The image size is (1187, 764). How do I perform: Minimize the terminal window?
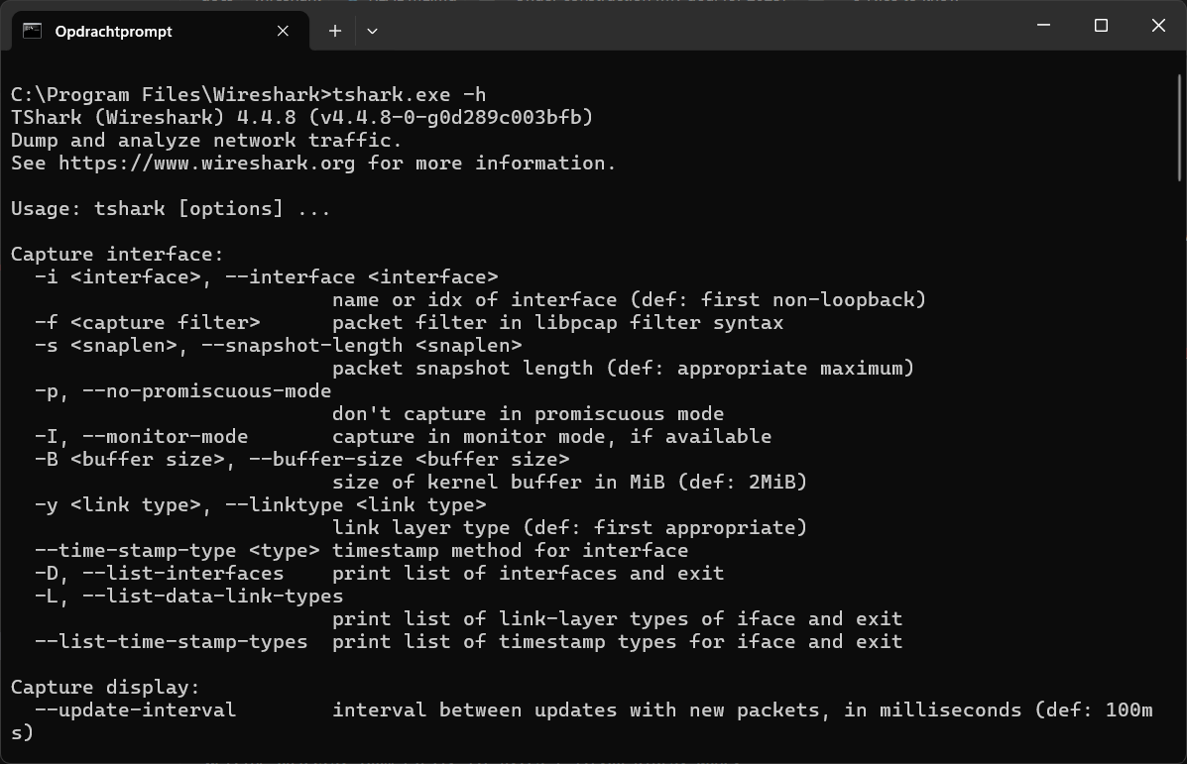point(1043,26)
